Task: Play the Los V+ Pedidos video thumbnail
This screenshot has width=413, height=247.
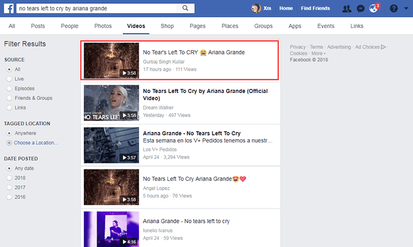Action: (x=111, y=145)
